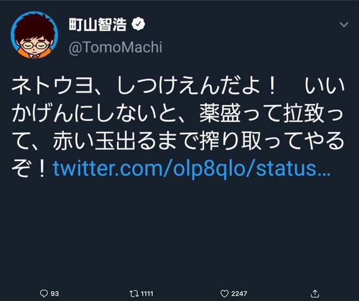Image resolution: width=359 pixels, height=301 pixels.
Task: Expand the tweet options chevron menu
Action: (344, 24)
